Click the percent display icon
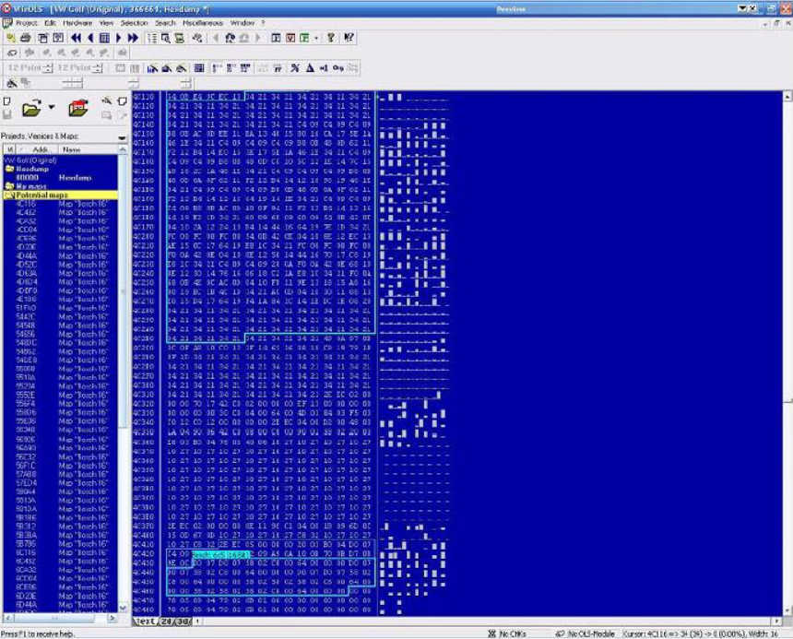This screenshot has height=639, width=793. pos(295,68)
